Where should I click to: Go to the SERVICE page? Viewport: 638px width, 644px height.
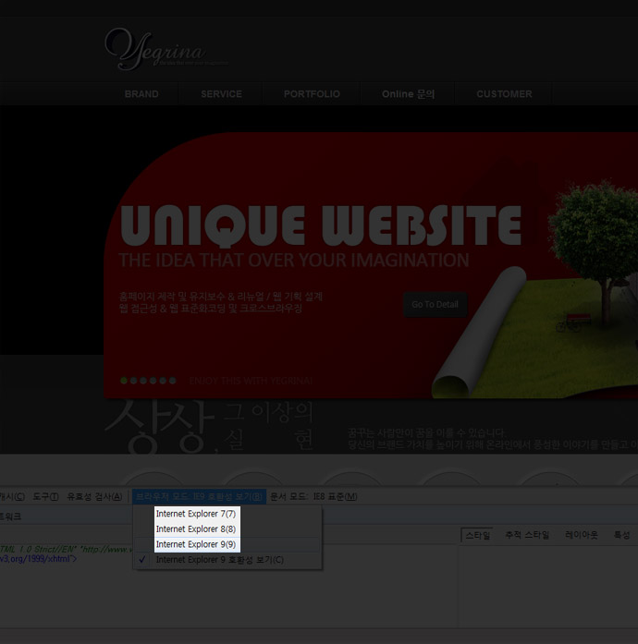tap(221, 94)
